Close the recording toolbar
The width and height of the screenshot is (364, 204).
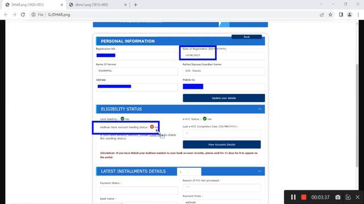358,197
